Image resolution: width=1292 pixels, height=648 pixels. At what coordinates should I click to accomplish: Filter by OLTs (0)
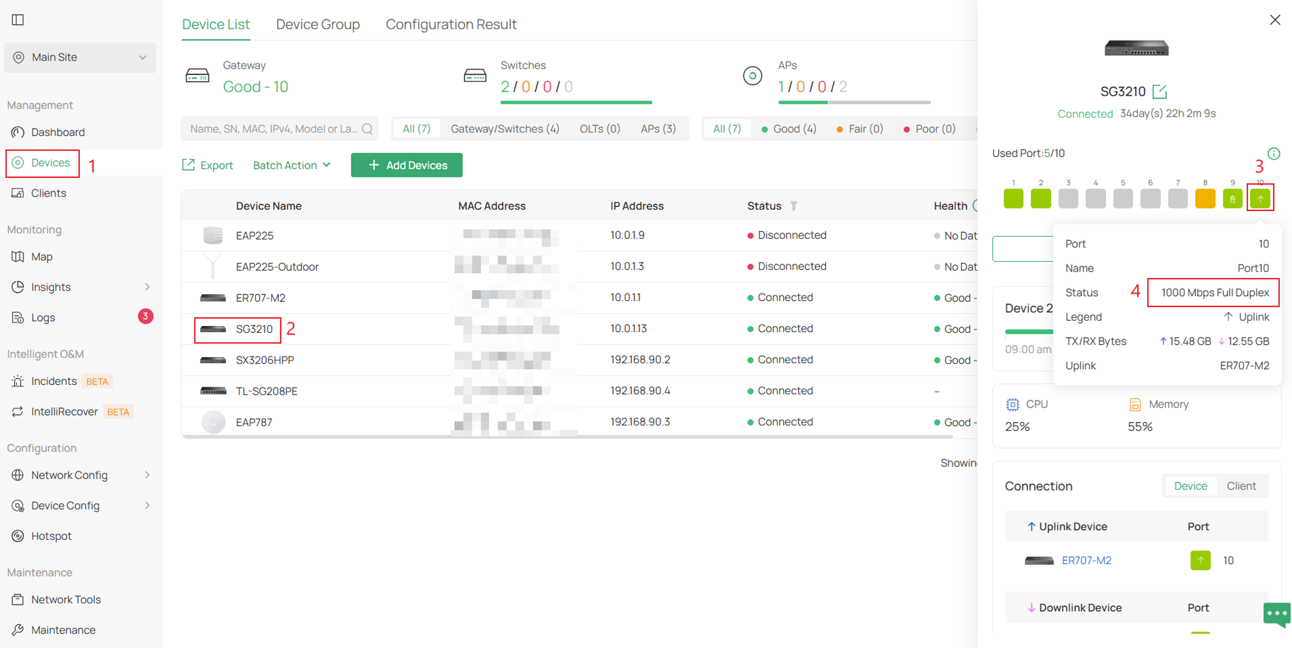(x=600, y=129)
